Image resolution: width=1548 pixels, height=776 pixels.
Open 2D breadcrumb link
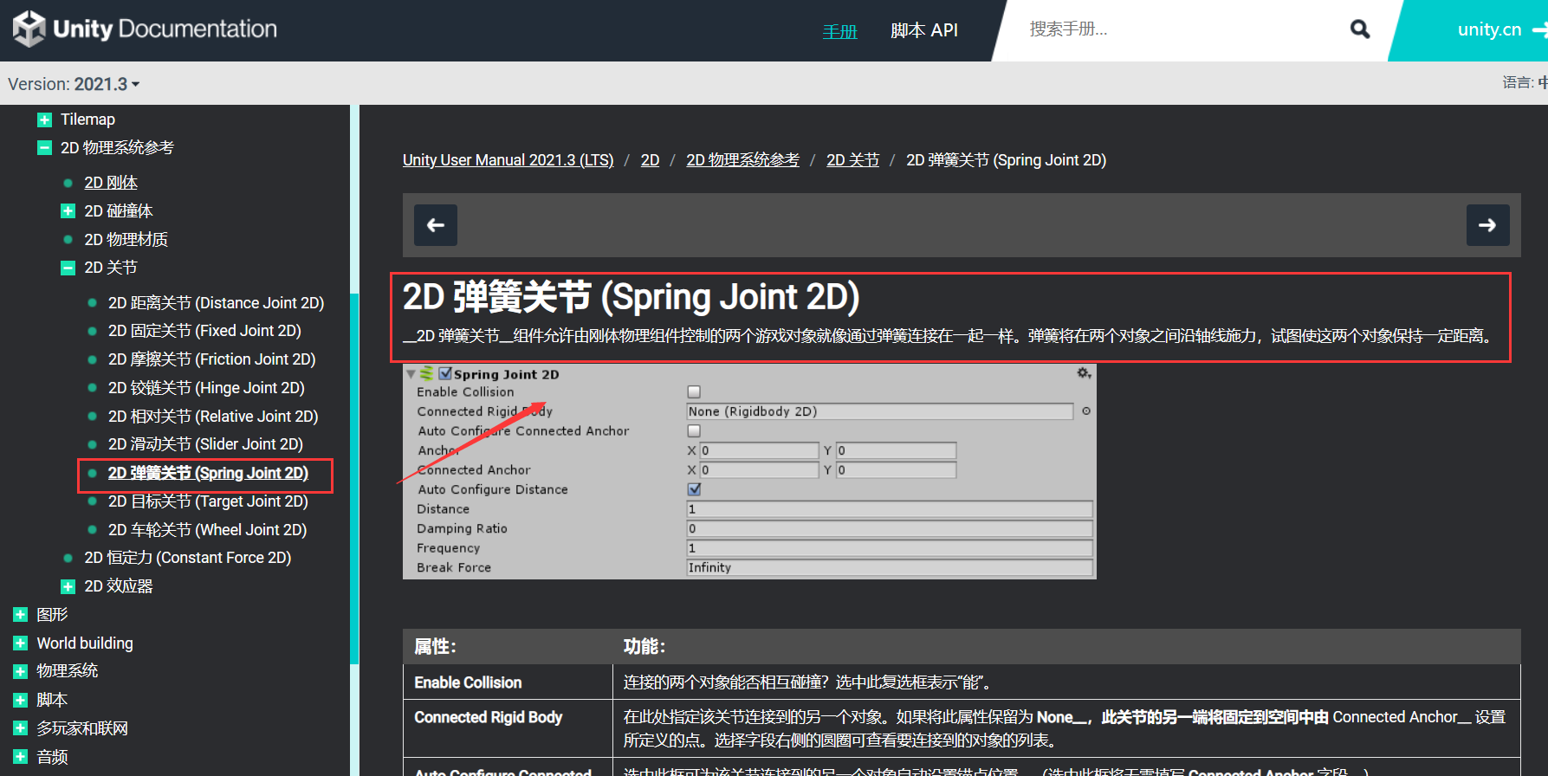click(x=651, y=160)
